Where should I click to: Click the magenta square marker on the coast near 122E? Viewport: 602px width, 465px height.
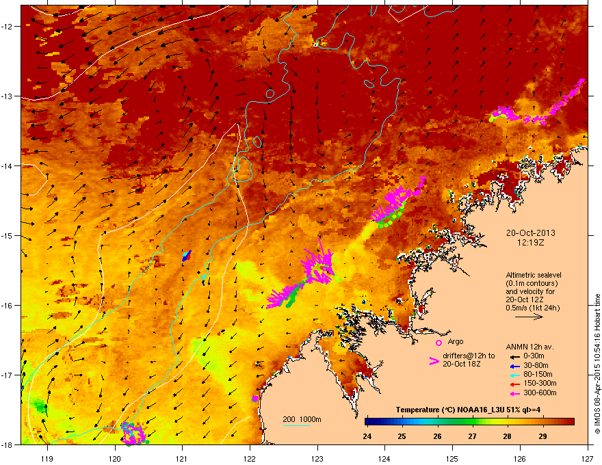click(x=255, y=399)
